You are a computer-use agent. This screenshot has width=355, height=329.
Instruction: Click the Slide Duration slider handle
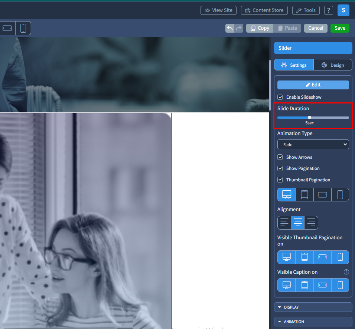309,117
